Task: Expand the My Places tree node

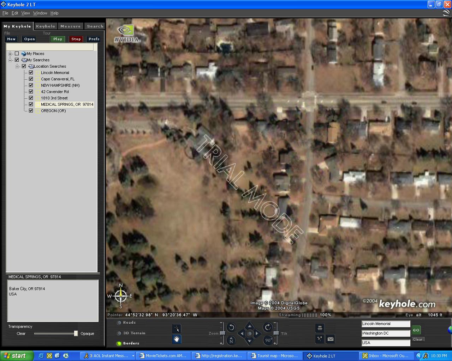Action: coord(10,54)
